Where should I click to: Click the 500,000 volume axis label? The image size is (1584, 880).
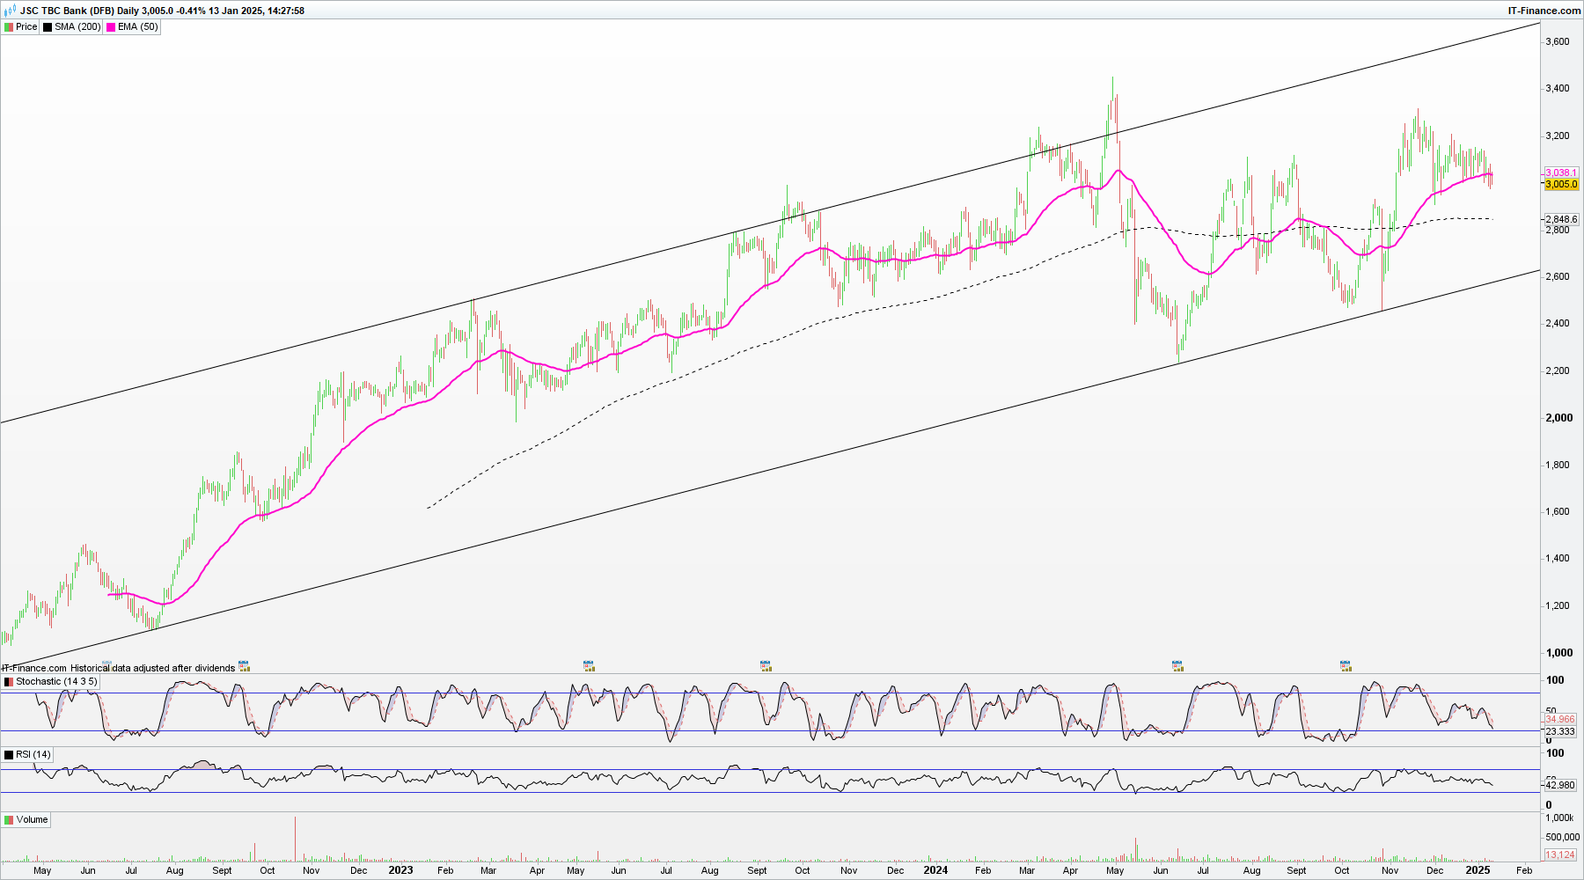(x=1562, y=838)
